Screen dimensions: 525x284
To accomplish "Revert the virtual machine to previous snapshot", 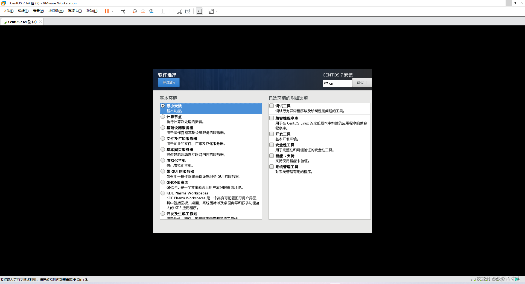I will coord(143,11).
